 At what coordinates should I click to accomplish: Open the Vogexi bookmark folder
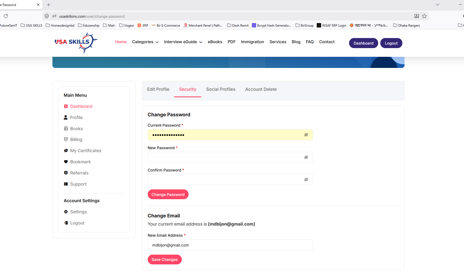click(x=127, y=25)
